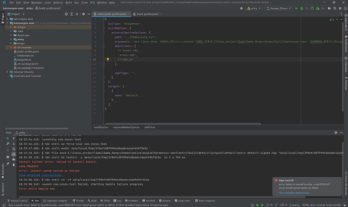Toggle the Project side stripe button
The image size is (348, 207).
[2, 18]
